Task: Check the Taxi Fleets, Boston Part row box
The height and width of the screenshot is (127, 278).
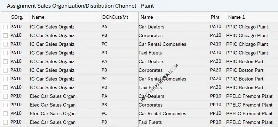Action: point(5,87)
